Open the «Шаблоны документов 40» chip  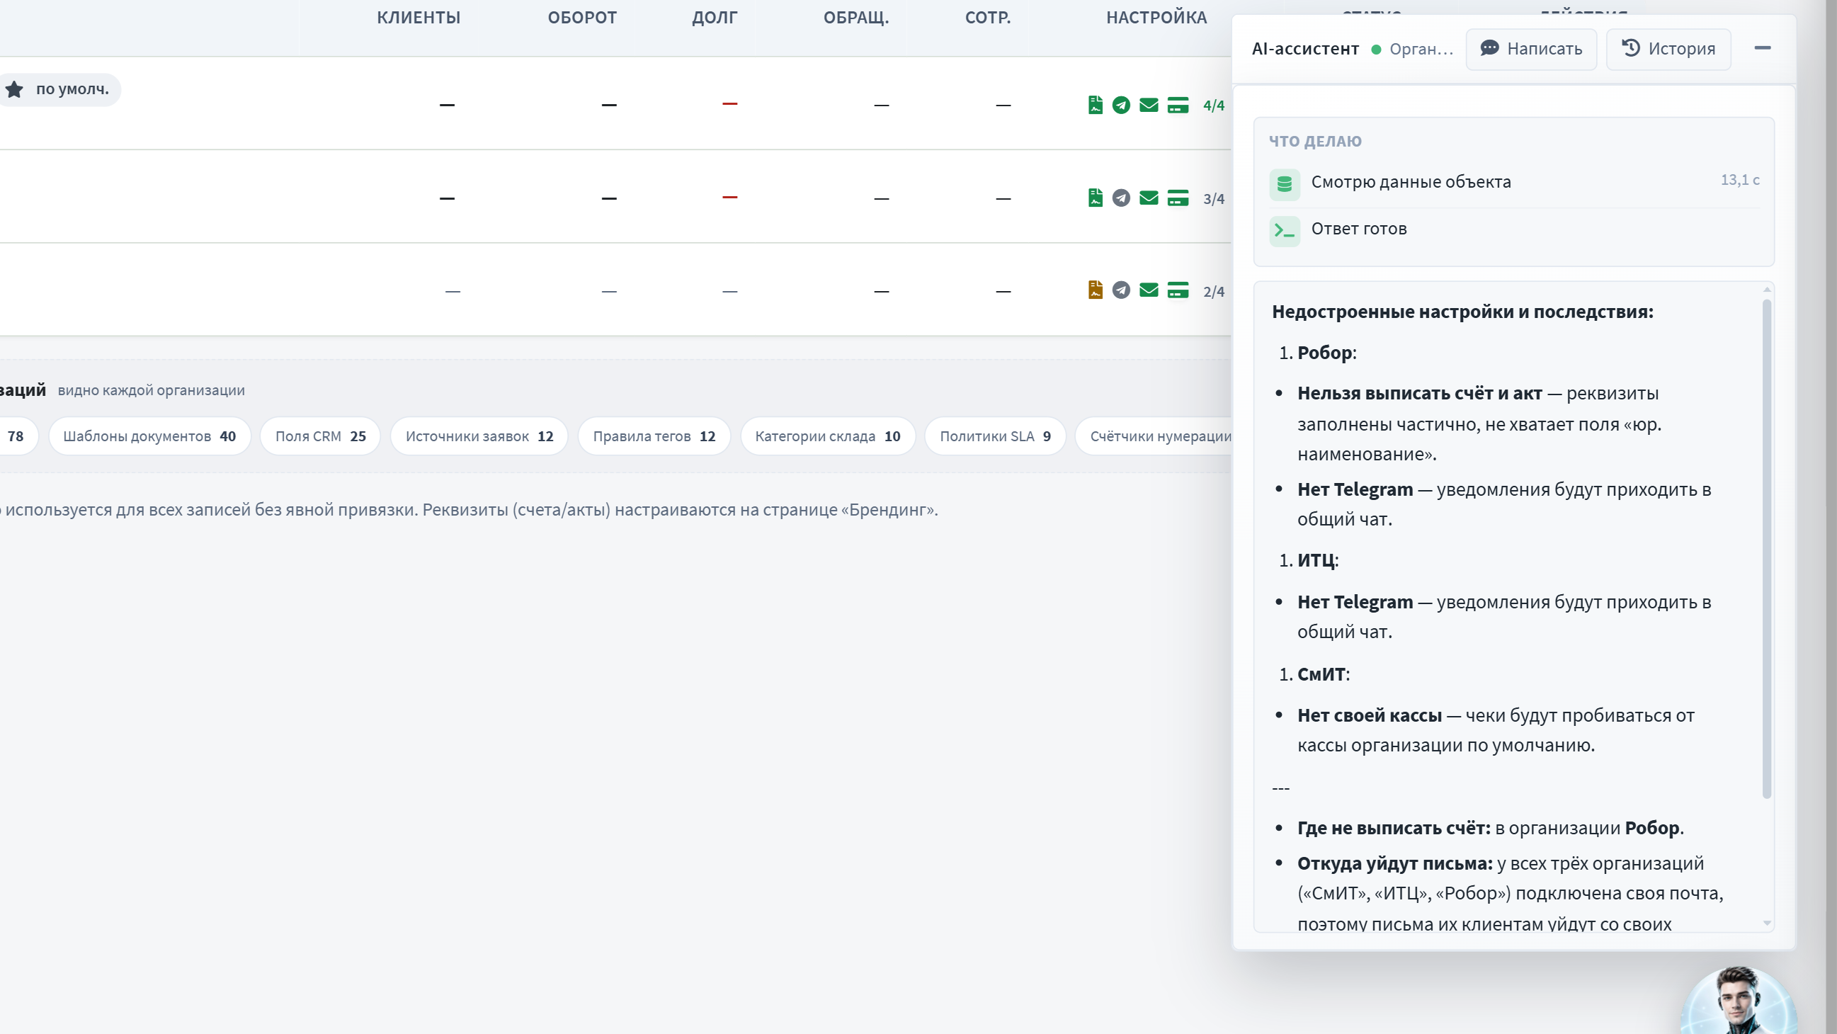click(149, 436)
